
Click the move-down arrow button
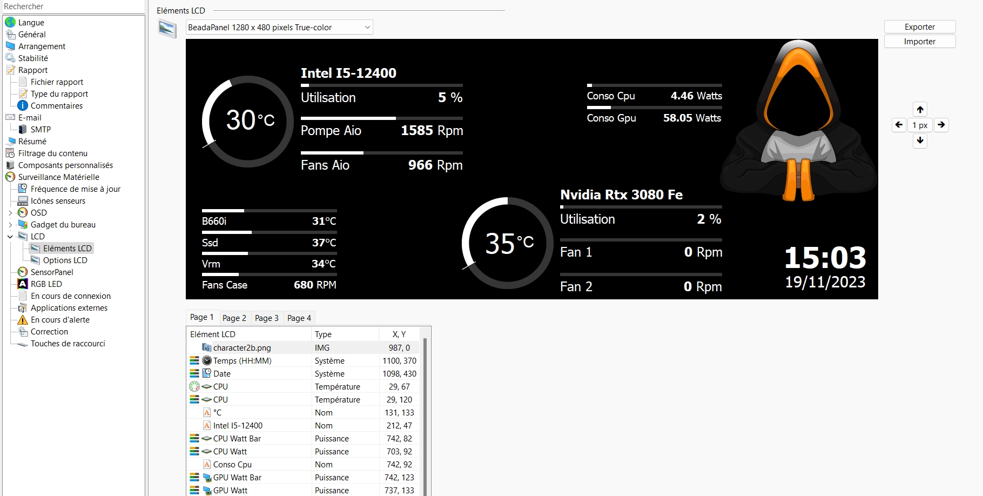coord(920,141)
